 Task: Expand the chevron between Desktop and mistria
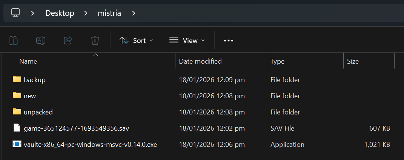click(86, 13)
